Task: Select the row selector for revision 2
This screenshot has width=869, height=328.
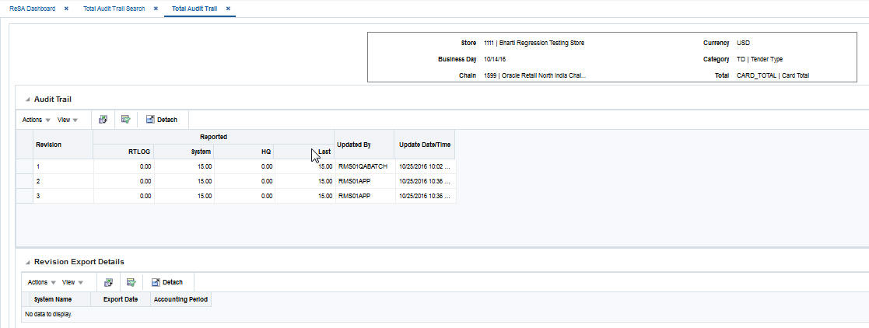Action: (24, 181)
